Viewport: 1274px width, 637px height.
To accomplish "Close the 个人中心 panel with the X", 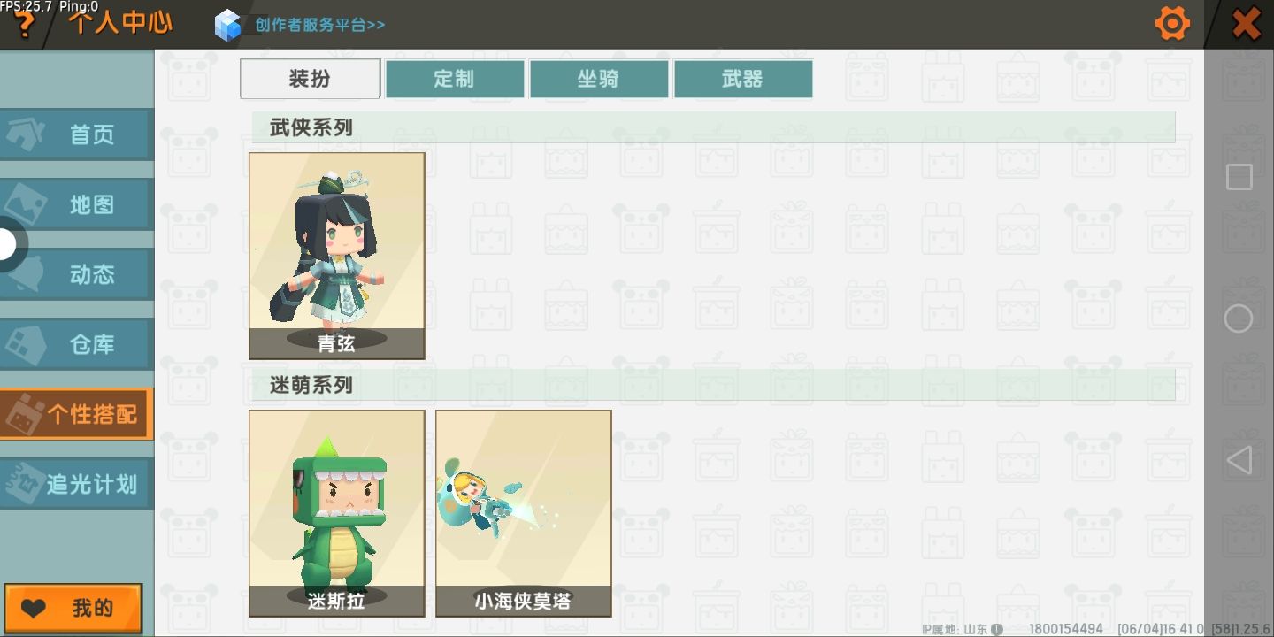I will click(1247, 24).
